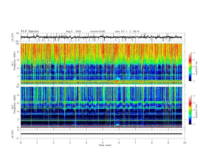Click the ch.3 voltage flat trace

click(101, 134)
